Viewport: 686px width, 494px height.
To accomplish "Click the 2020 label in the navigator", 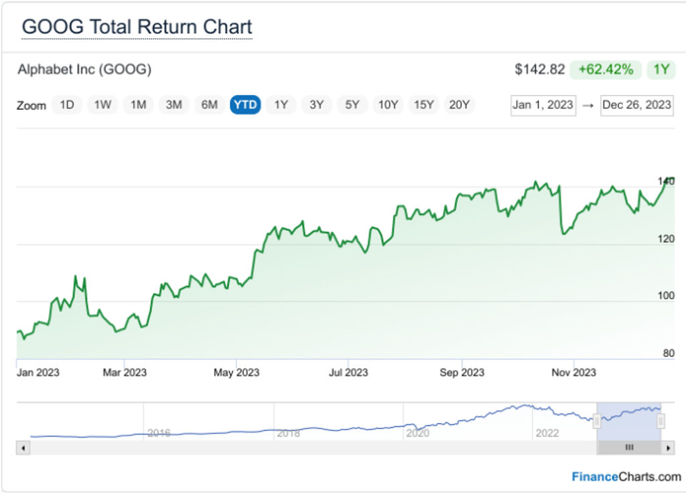I will coord(417,433).
